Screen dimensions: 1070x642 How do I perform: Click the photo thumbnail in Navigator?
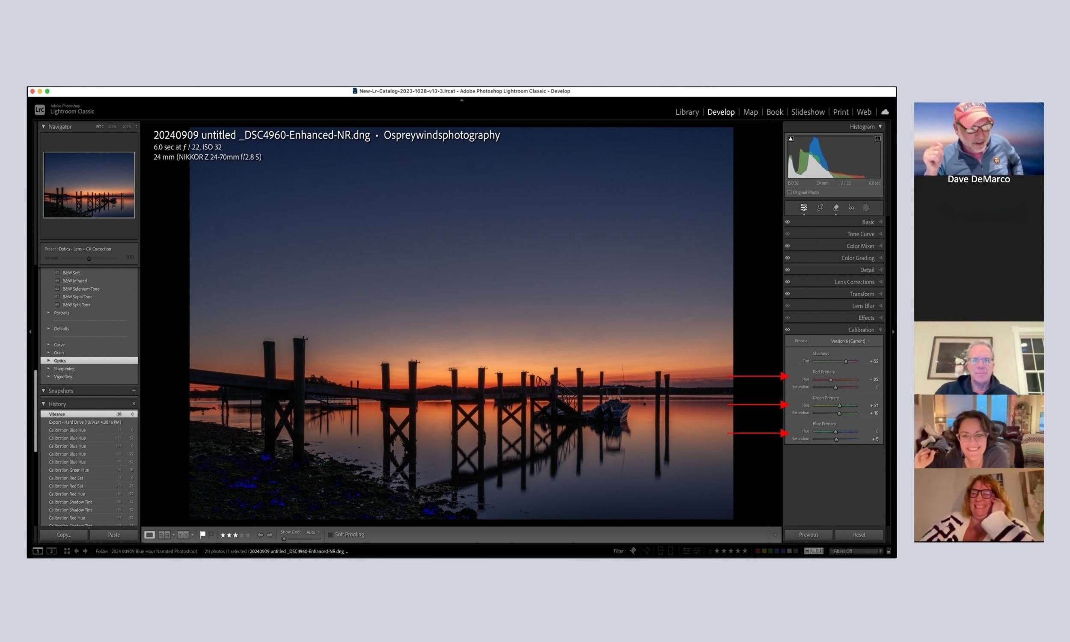[89, 185]
